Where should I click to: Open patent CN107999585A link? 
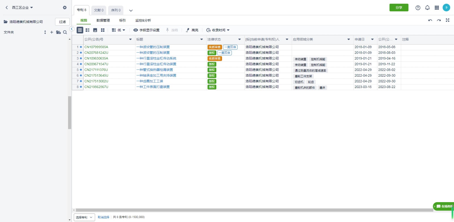tap(96, 47)
